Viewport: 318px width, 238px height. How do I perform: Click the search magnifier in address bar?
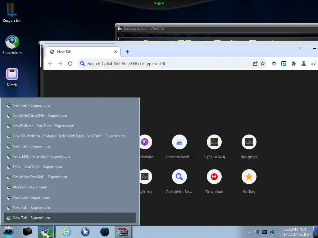point(82,64)
